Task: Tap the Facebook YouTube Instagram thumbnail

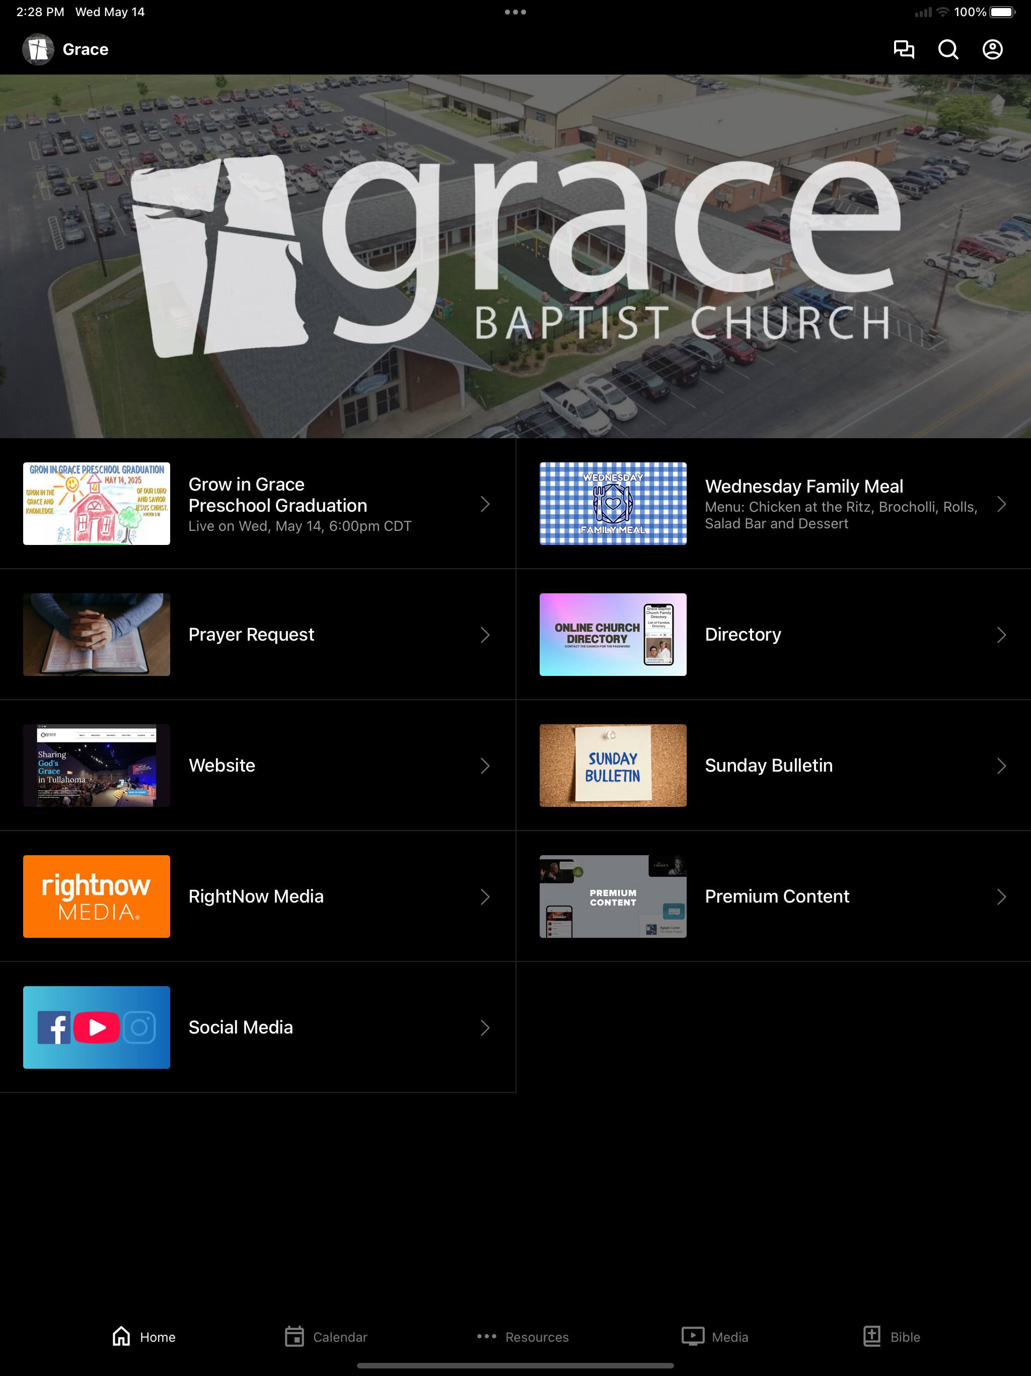Action: point(96,1027)
